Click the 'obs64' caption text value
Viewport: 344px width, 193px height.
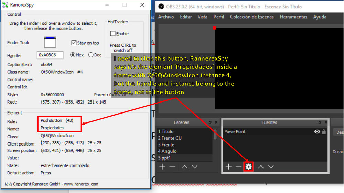(46, 64)
